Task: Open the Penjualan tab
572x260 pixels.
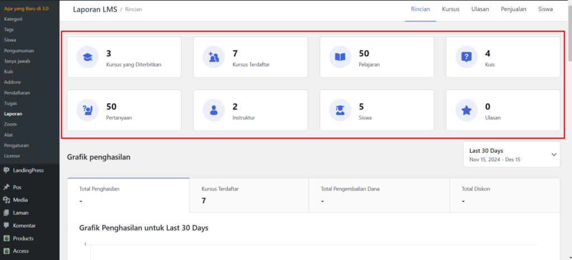Action: (513, 9)
